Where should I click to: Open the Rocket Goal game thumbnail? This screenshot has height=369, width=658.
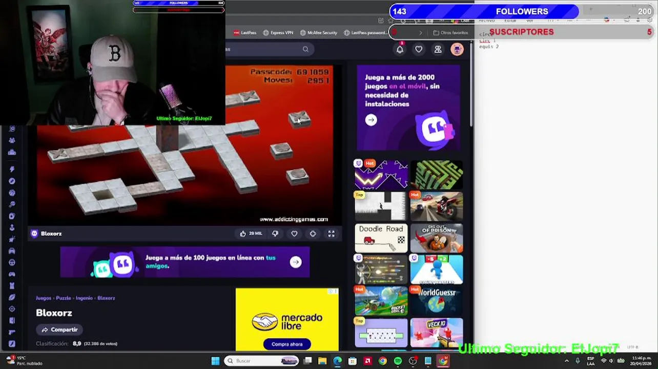pyautogui.click(x=381, y=301)
